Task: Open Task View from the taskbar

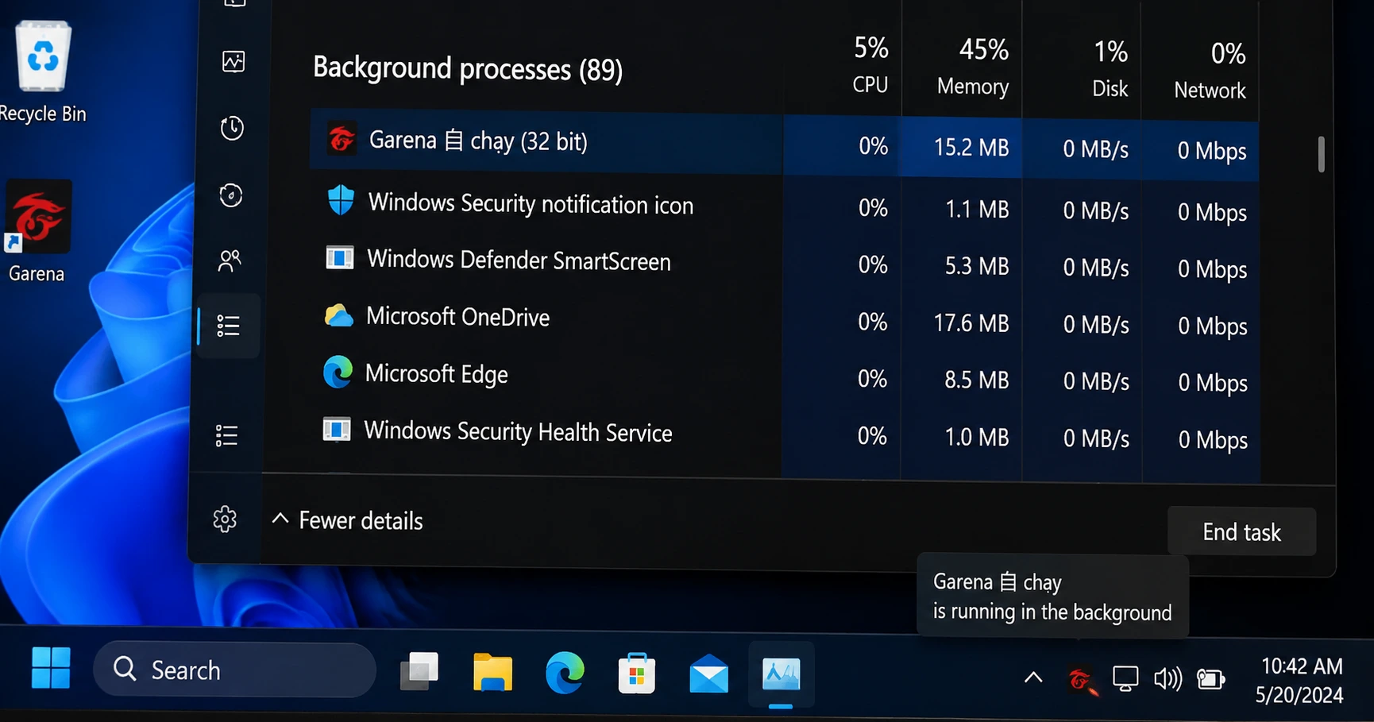Action: pos(419,671)
